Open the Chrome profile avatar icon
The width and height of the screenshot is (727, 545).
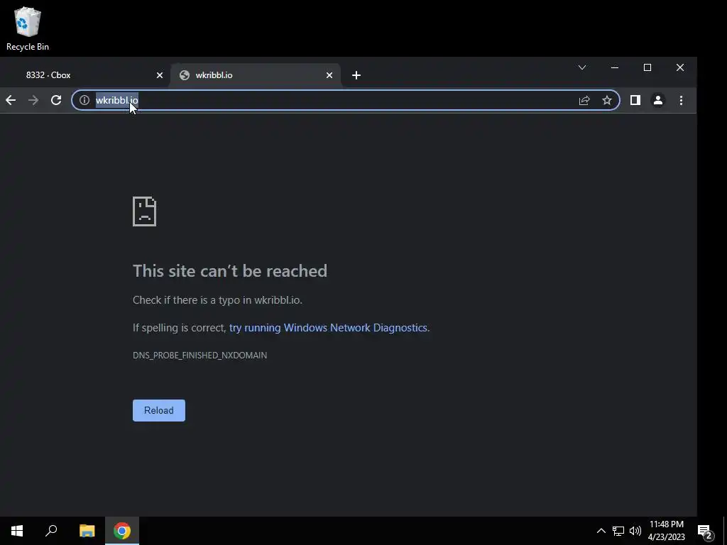click(658, 100)
